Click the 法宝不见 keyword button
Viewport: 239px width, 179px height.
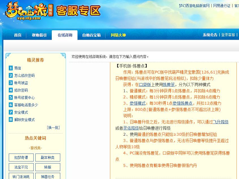[21, 167]
